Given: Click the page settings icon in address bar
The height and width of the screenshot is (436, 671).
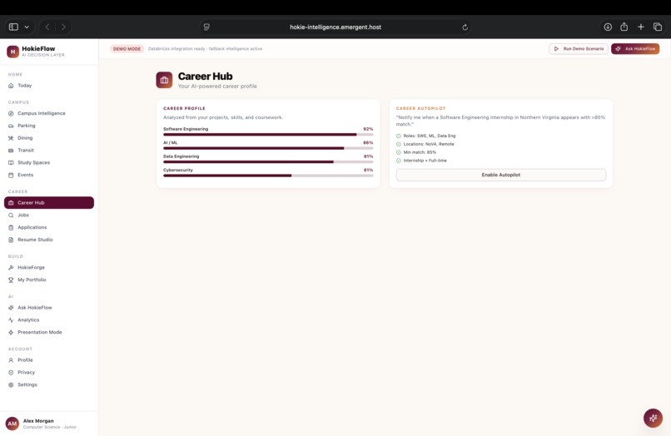Looking at the screenshot, I should [x=206, y=27].
